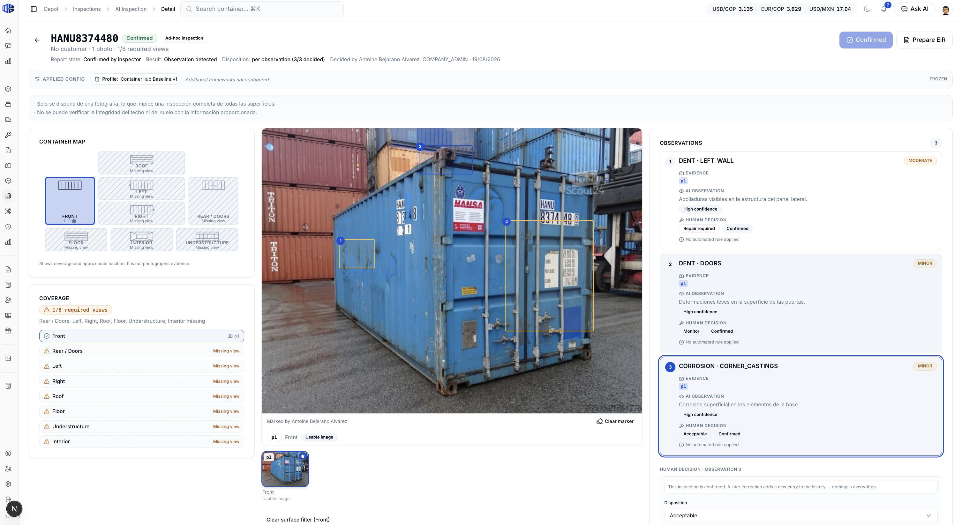This screenshot has height=525, width=962.
Task: Open the Disposition dropdown showing Acceptable
Action: (800, 515)
